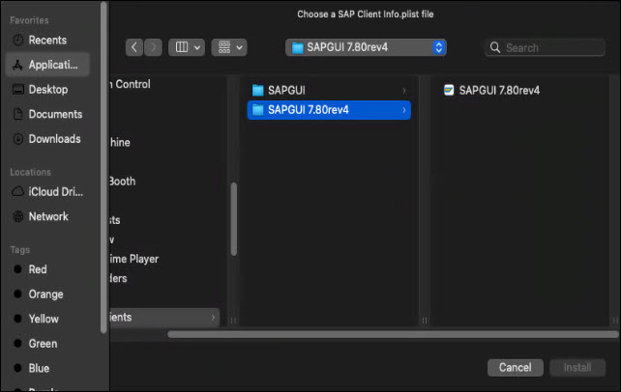
Task: Select the highlighted SAPGUI 7.80rev4 folder
Action: coord(329,110)
